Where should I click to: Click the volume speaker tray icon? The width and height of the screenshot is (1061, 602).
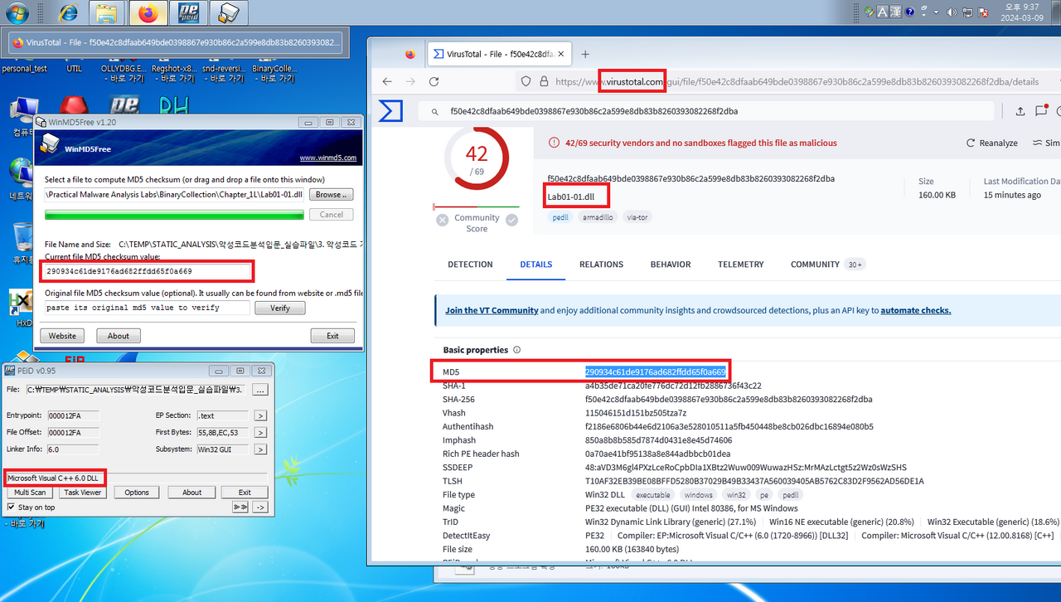pos(952,12)
